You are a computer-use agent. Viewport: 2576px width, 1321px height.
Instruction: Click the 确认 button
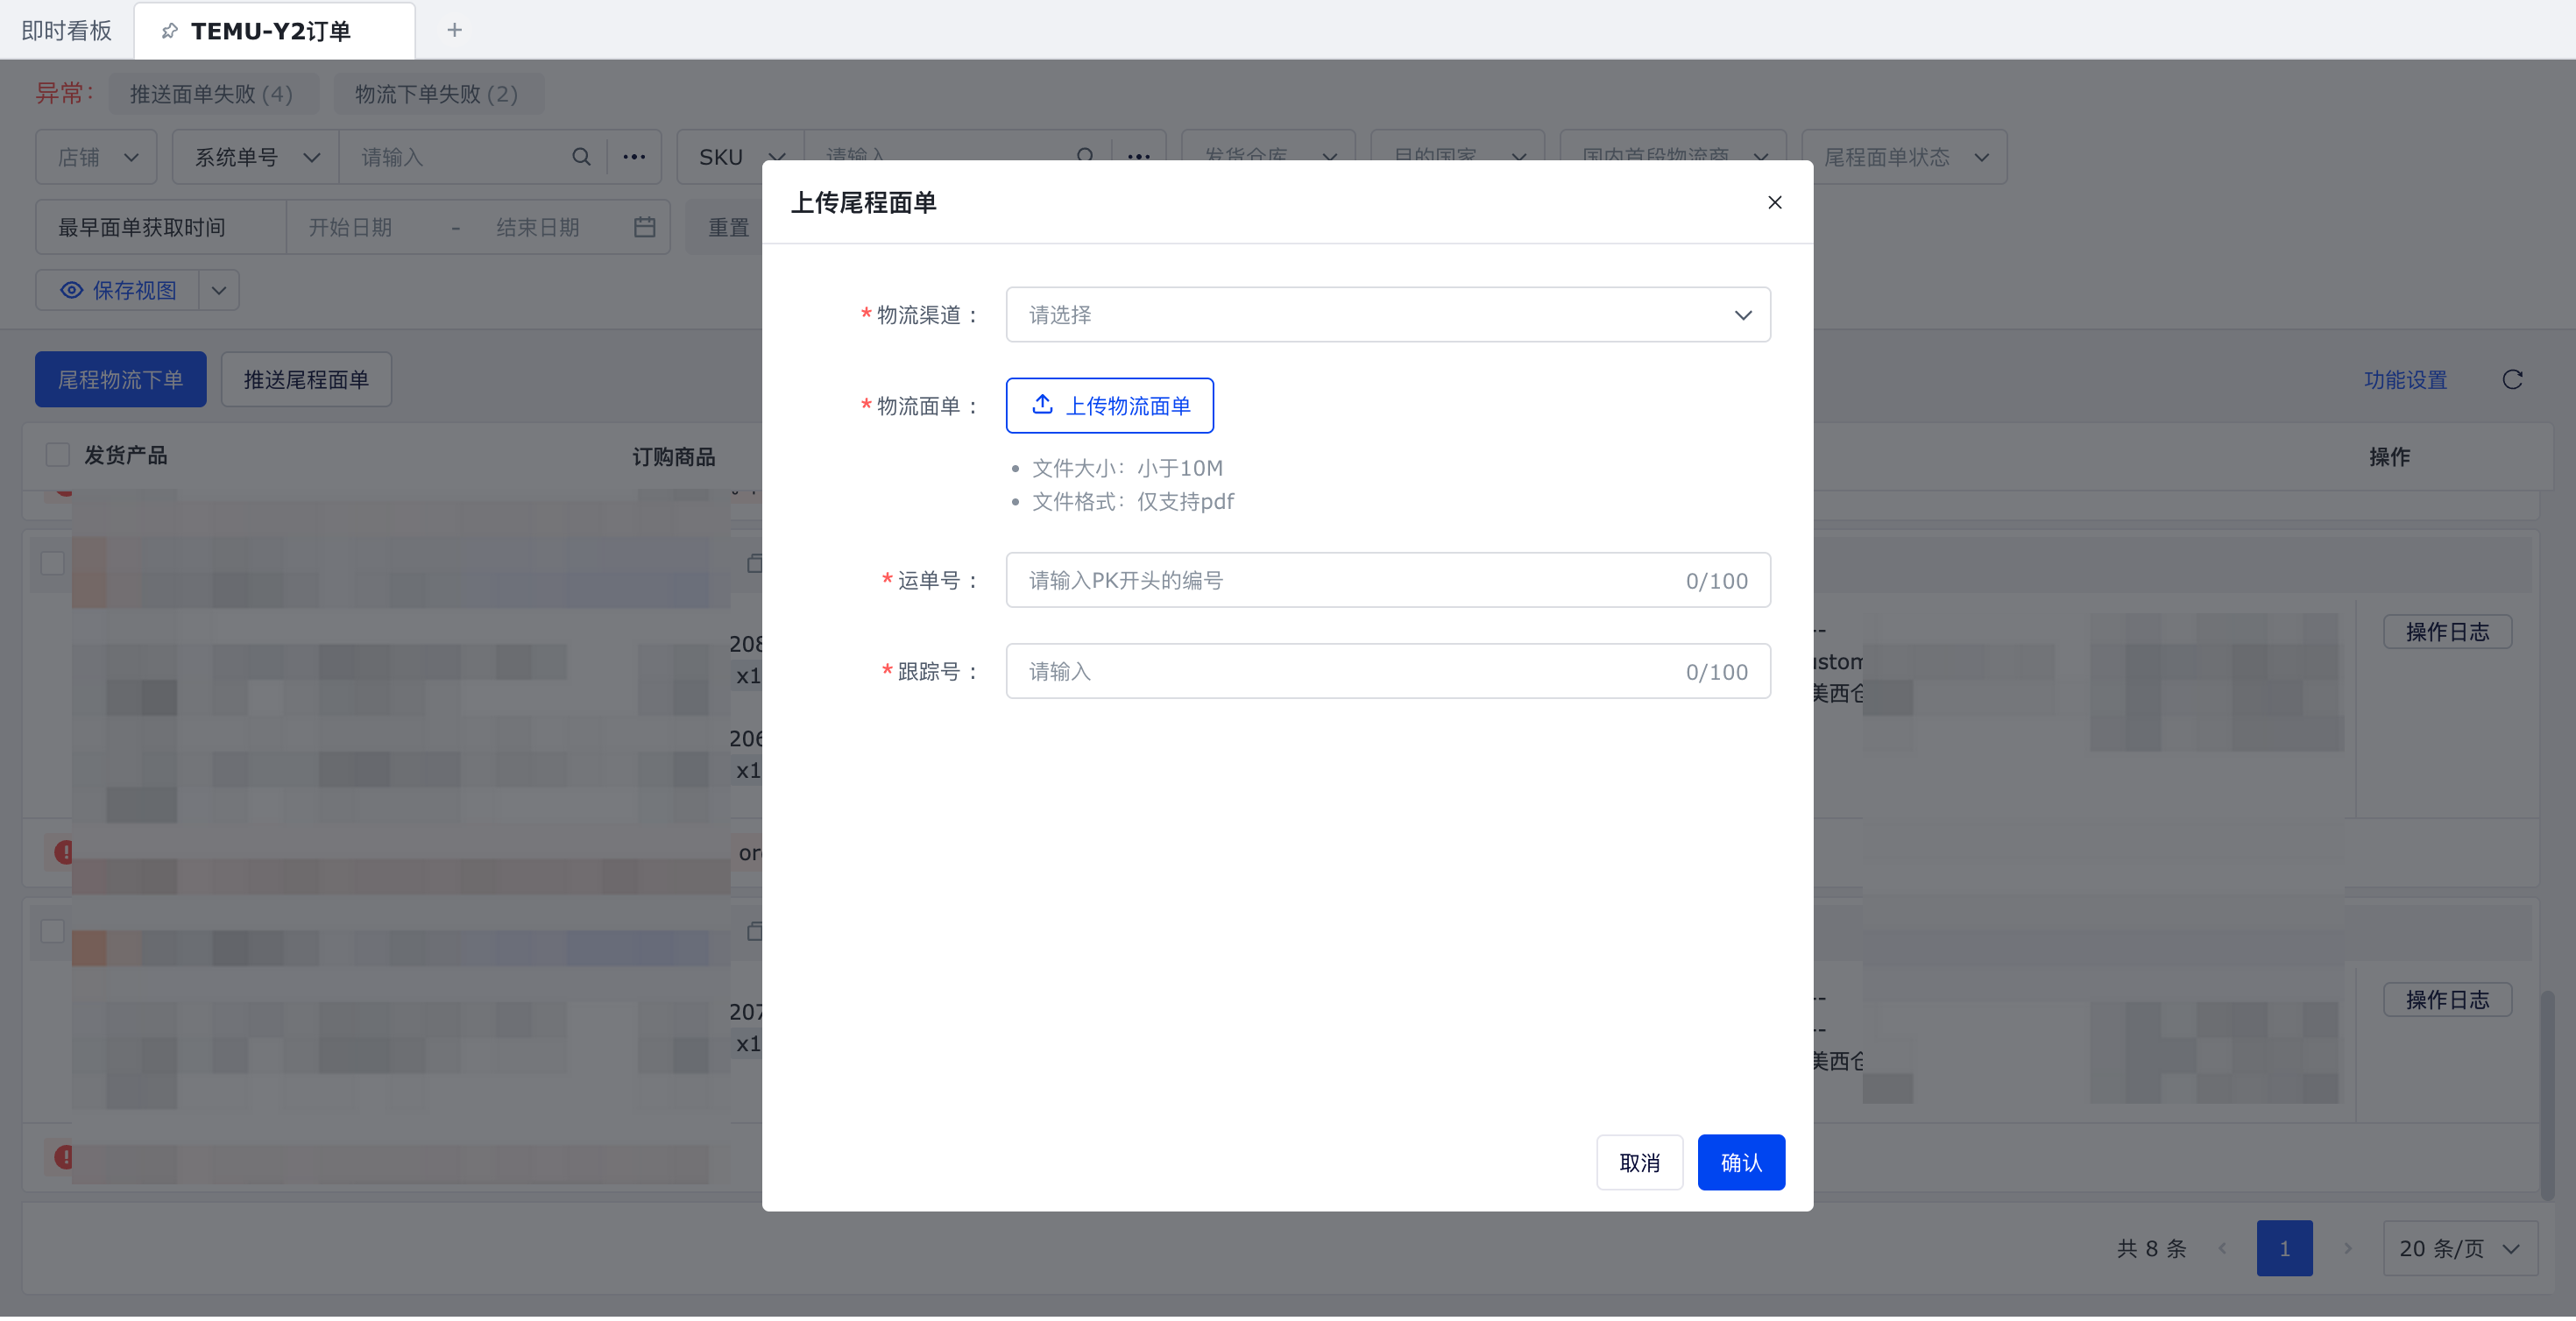pos(1740,1162)
